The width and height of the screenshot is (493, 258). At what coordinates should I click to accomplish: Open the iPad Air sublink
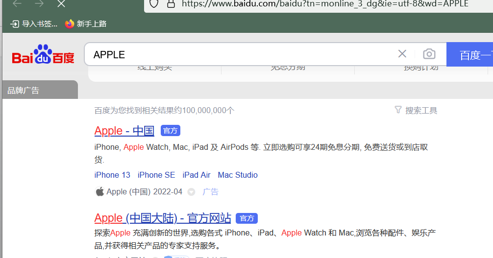pyautogui.click(x=197, y=175)
